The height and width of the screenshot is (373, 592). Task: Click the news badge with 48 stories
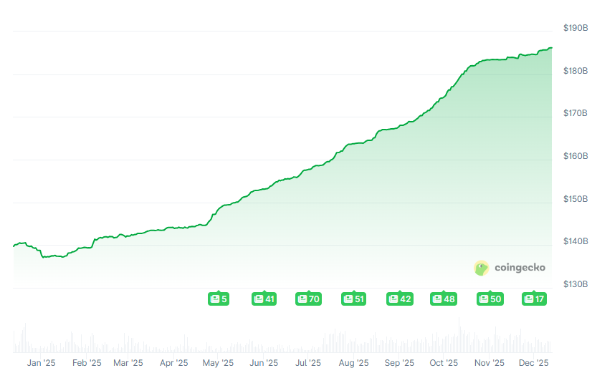[444, 299]
